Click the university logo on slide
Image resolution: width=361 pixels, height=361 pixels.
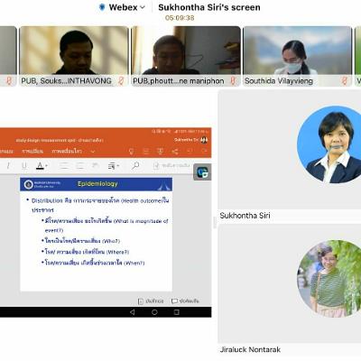29,184
